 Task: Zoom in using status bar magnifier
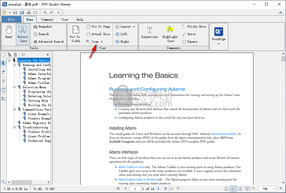(281, 189)
